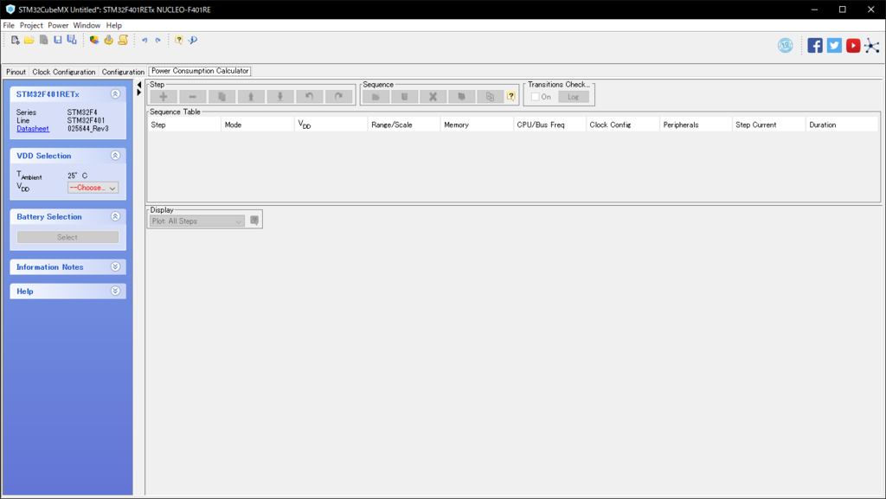Select the Power Consumption Calculator tab
Image resolution: width=886 pixels, height=499 pixels.
click(x=200, y=71)
